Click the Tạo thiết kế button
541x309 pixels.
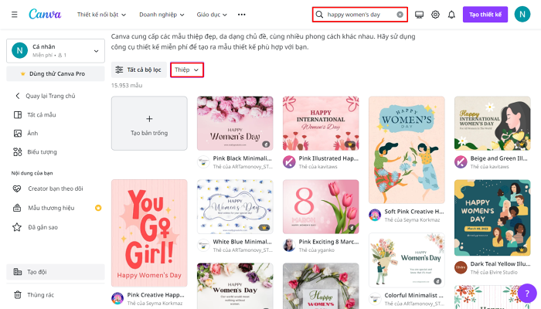(x=485, y=15)
